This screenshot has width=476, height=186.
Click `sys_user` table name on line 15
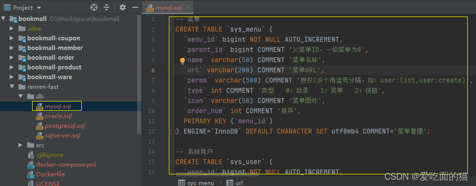[246, 162]
